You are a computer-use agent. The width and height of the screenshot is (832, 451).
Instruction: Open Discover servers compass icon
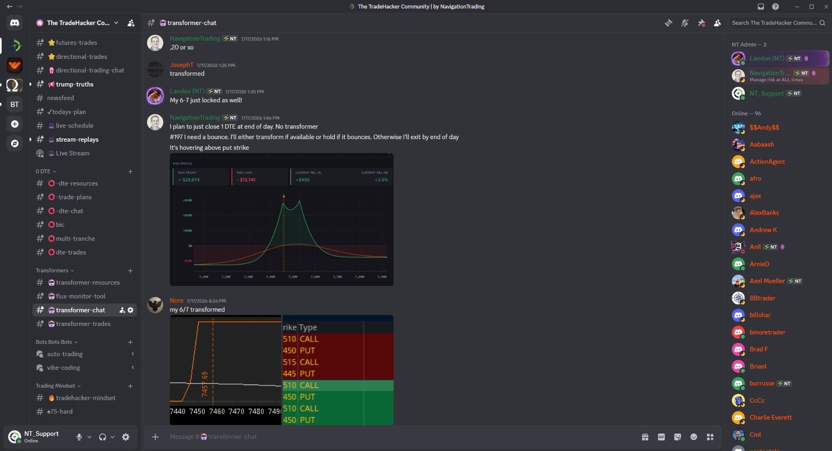click(15, 143)
